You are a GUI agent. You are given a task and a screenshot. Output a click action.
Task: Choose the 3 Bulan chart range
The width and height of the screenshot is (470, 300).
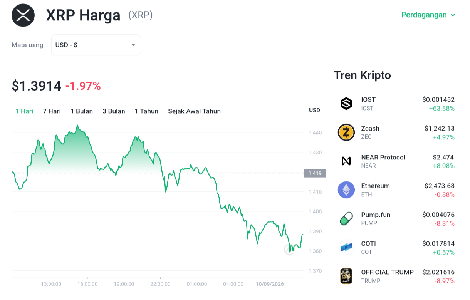click(x=114, y=111)
